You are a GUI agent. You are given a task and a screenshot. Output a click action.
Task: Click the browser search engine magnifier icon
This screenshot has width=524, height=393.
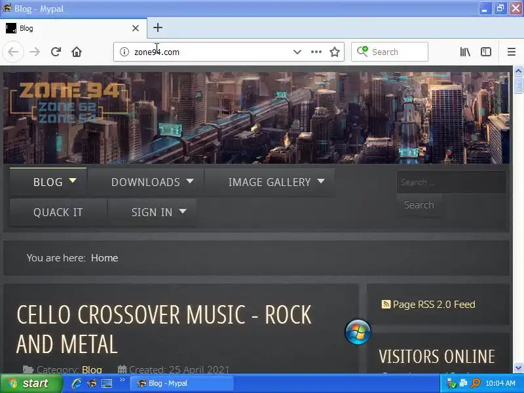362,52
